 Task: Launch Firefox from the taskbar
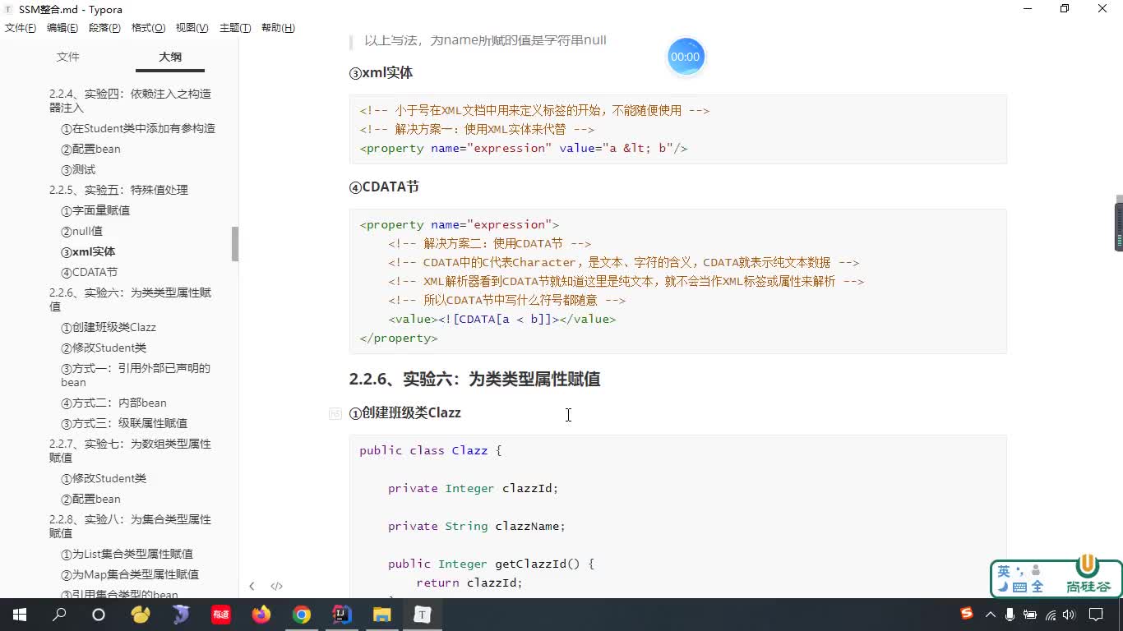point(261,614)
